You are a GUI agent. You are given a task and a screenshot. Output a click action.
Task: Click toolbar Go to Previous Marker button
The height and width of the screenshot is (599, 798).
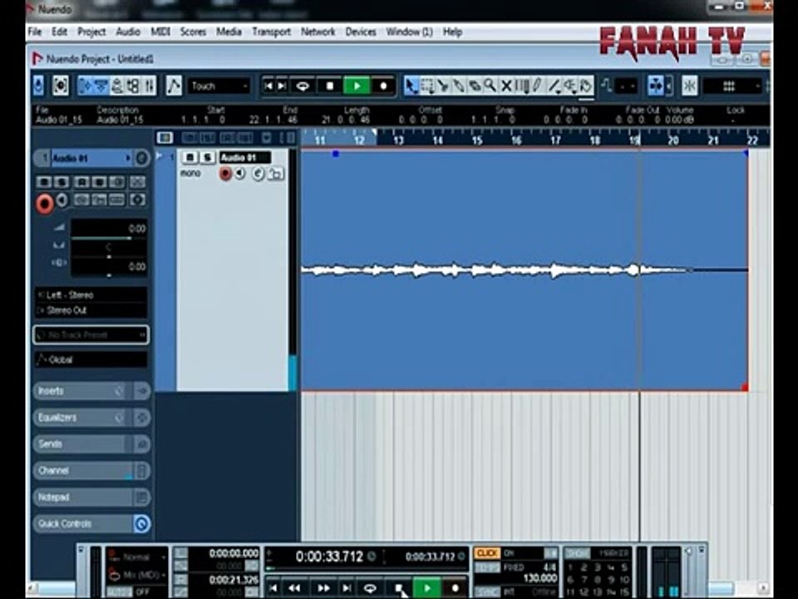268,86
